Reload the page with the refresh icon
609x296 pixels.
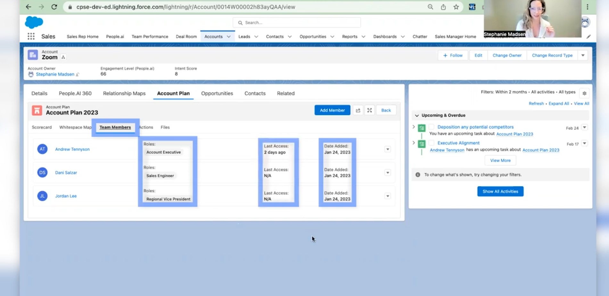point(54,7)
